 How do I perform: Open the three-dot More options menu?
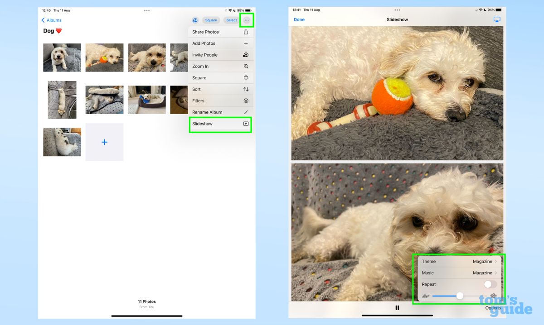(x=246, y=20)
